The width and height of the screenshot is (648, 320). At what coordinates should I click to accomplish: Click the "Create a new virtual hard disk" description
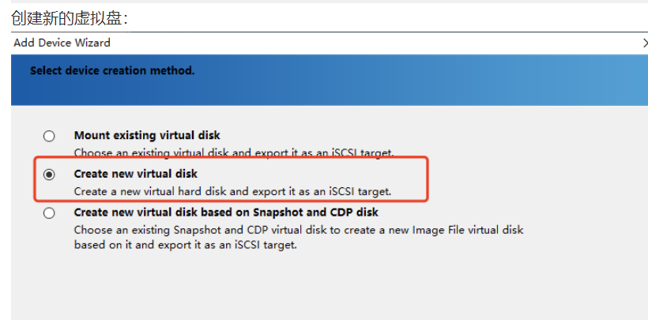tap(232, 191)
